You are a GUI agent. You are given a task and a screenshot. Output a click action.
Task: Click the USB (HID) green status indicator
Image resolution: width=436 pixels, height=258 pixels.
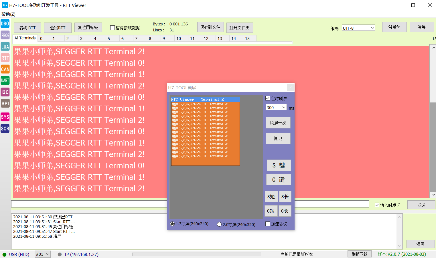pyautogui.click(x=4, y=255)
